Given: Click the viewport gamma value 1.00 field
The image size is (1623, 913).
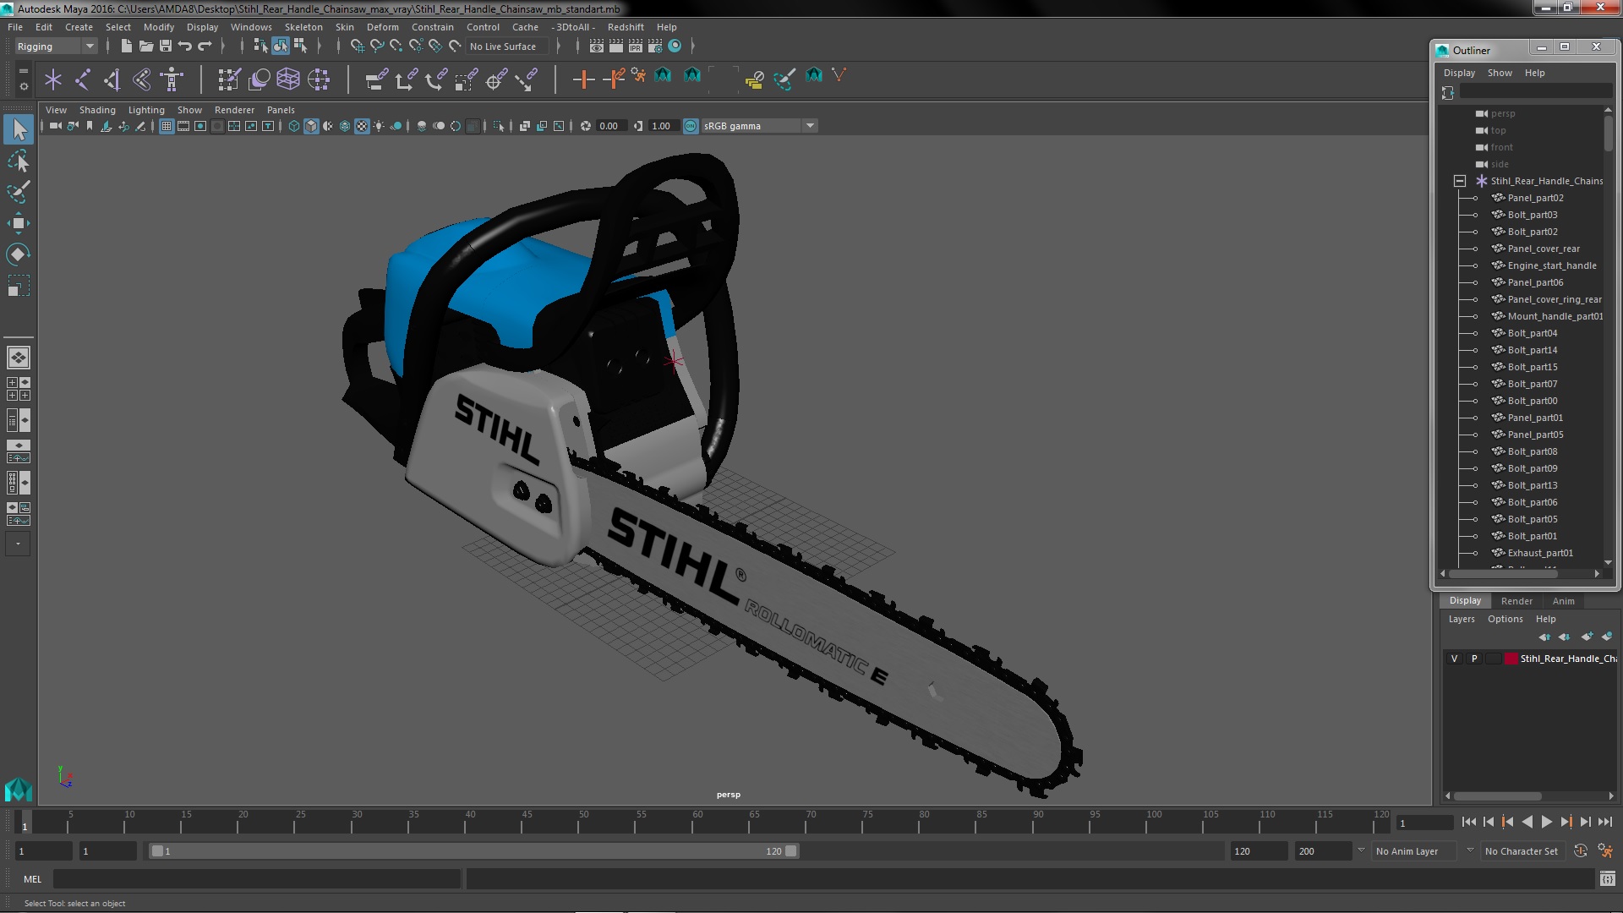Looking at the screenshot, I should point(664,126).
